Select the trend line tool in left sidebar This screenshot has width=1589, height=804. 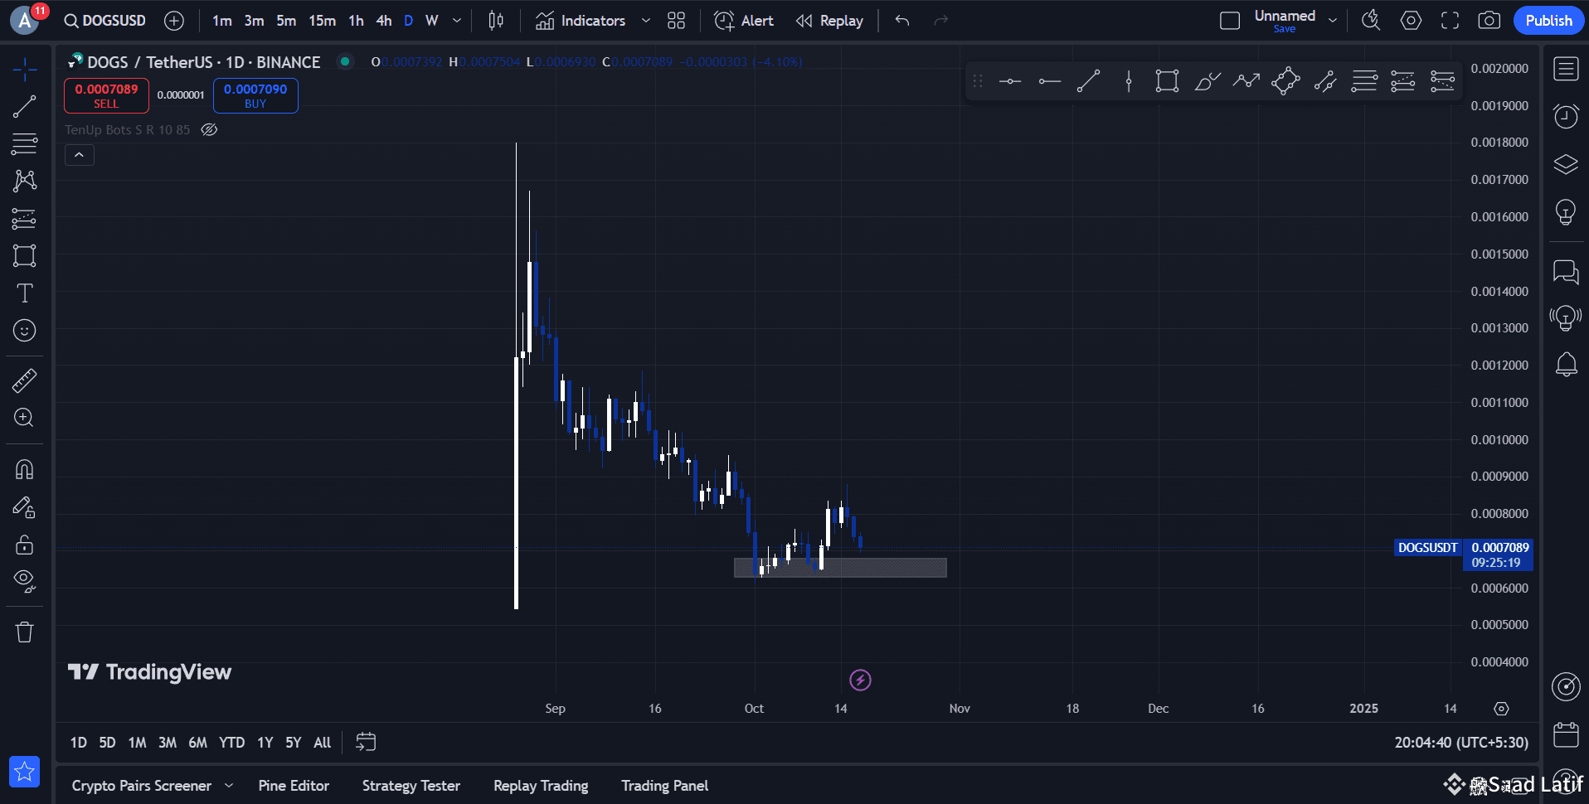[25, 106]
